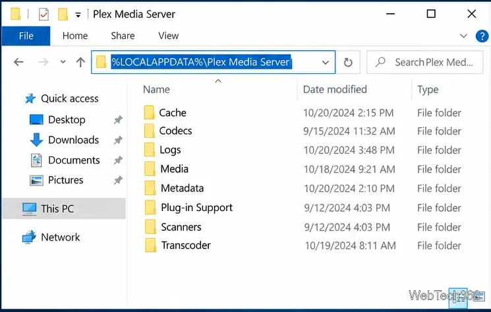Go forward with the right arrow
This screenshot has width=491, height=312.
(43, 62)
